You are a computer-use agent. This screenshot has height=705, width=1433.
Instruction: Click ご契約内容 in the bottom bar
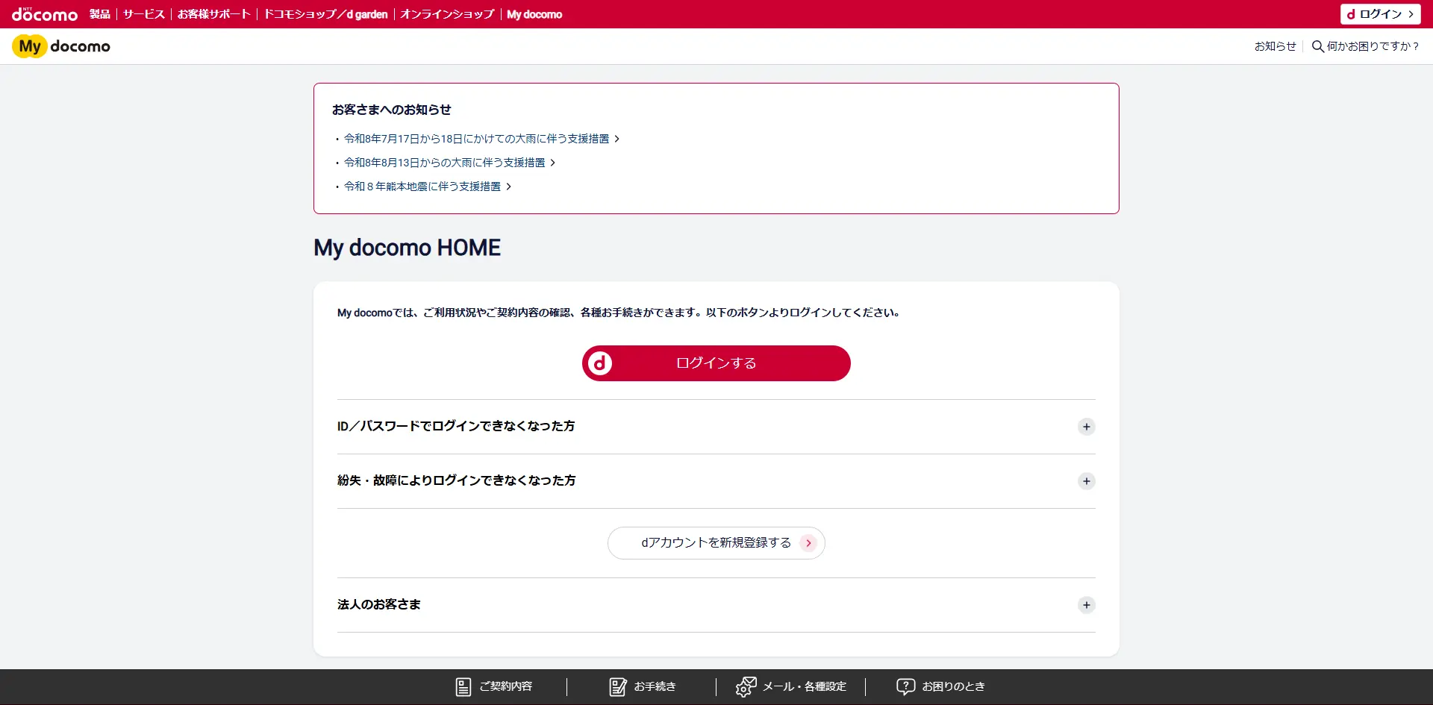coord(494,687)
